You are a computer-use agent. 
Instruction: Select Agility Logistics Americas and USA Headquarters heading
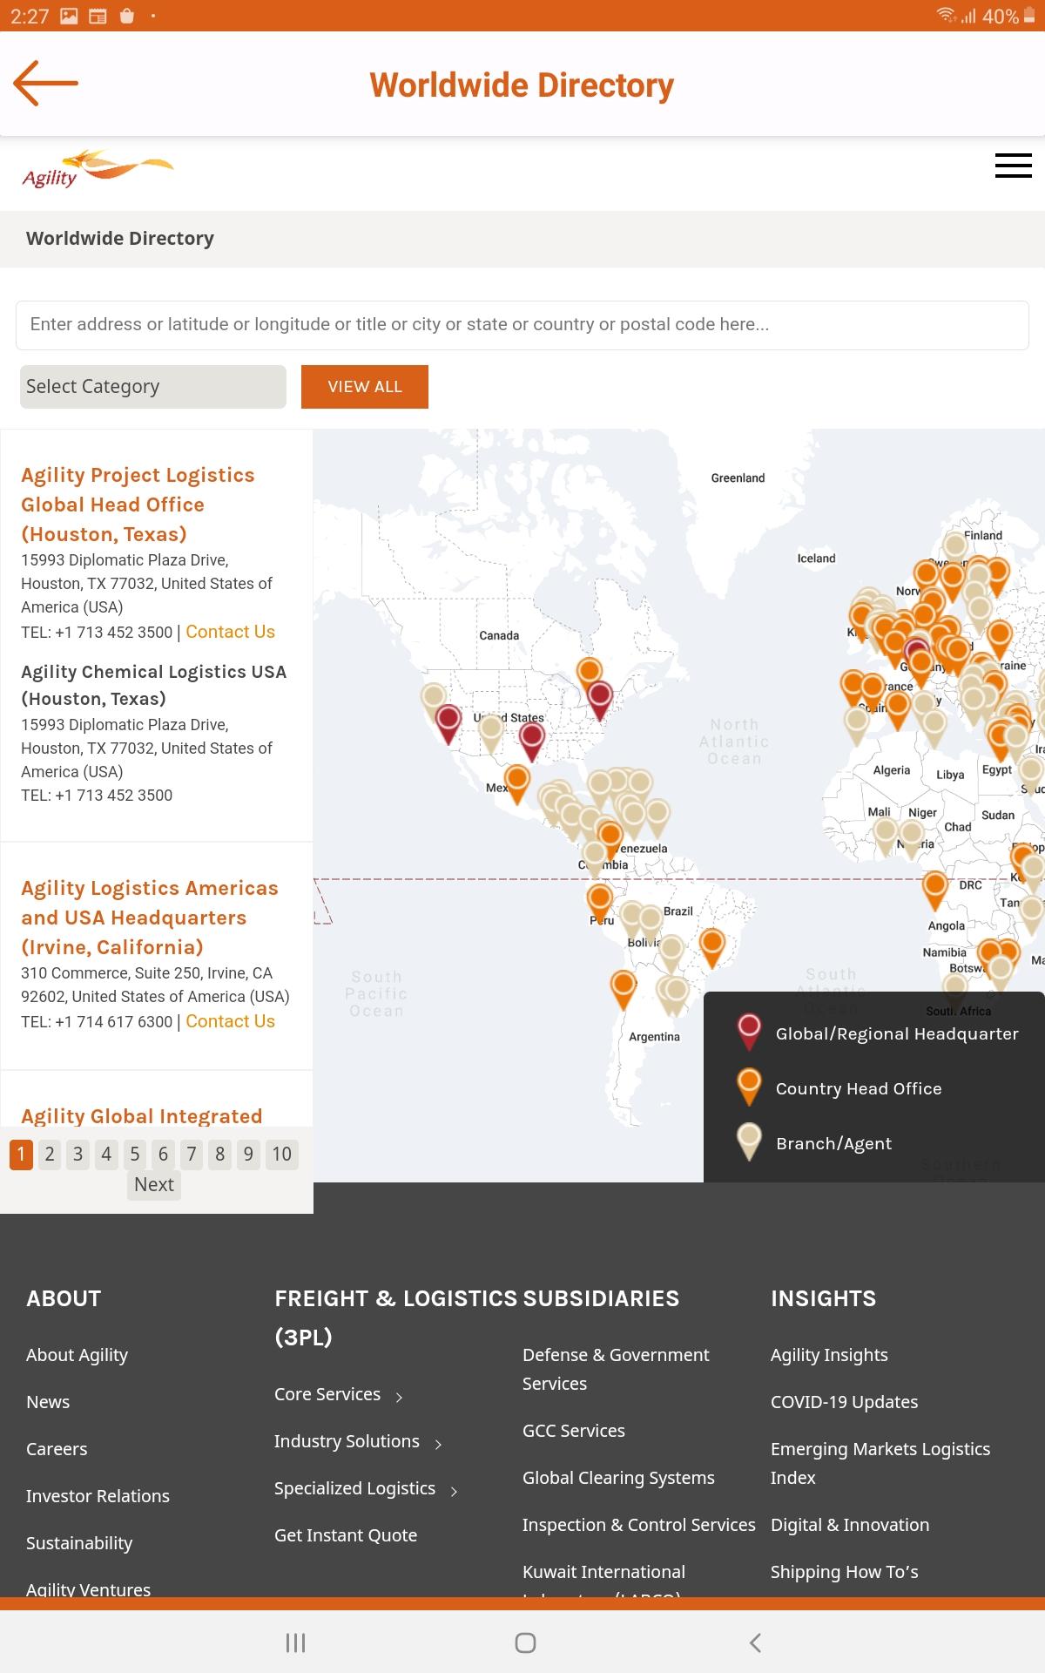pyautogui.click(x=150, y=918)
